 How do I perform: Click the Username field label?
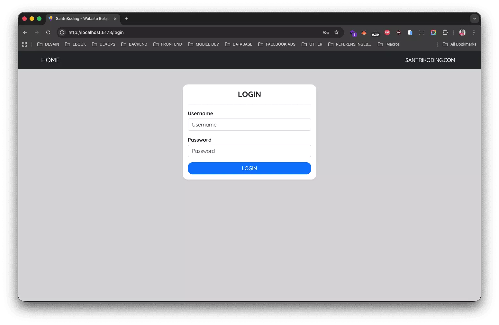200,113
